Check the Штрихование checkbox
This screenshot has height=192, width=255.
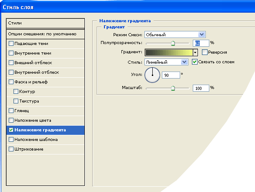pos(11,149)
